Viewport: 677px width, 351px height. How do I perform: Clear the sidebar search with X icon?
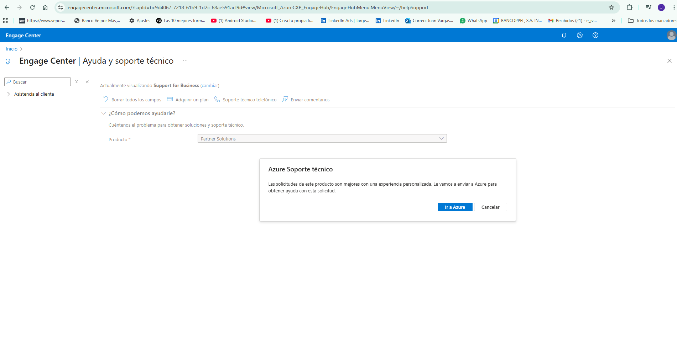click(x=77, y=82)
